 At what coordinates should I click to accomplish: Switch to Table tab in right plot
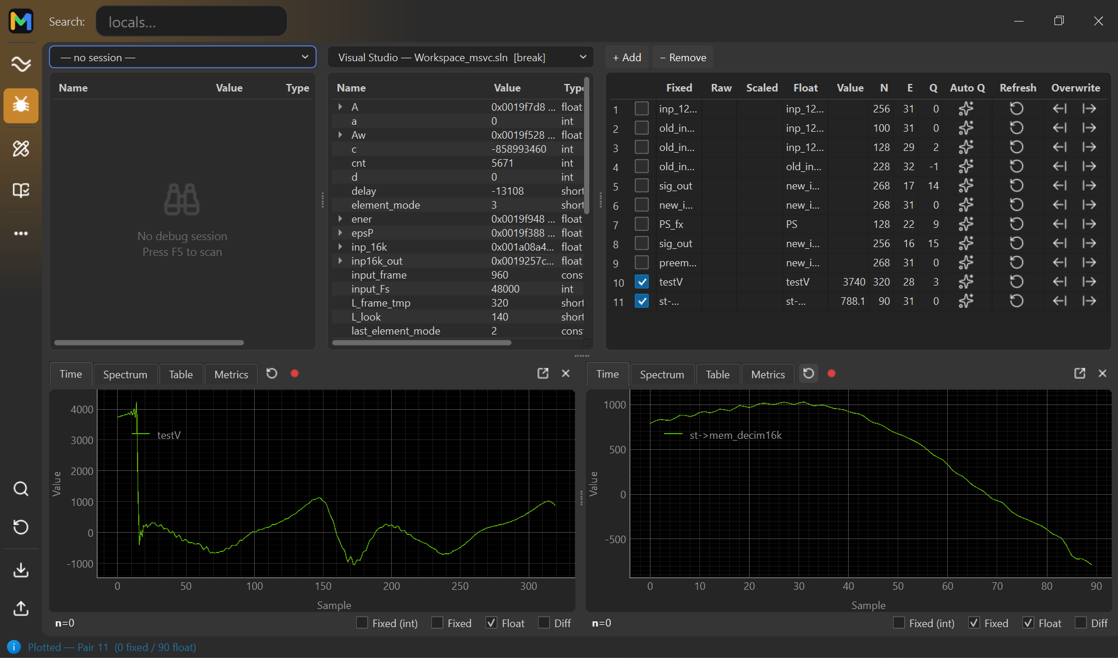718,374
